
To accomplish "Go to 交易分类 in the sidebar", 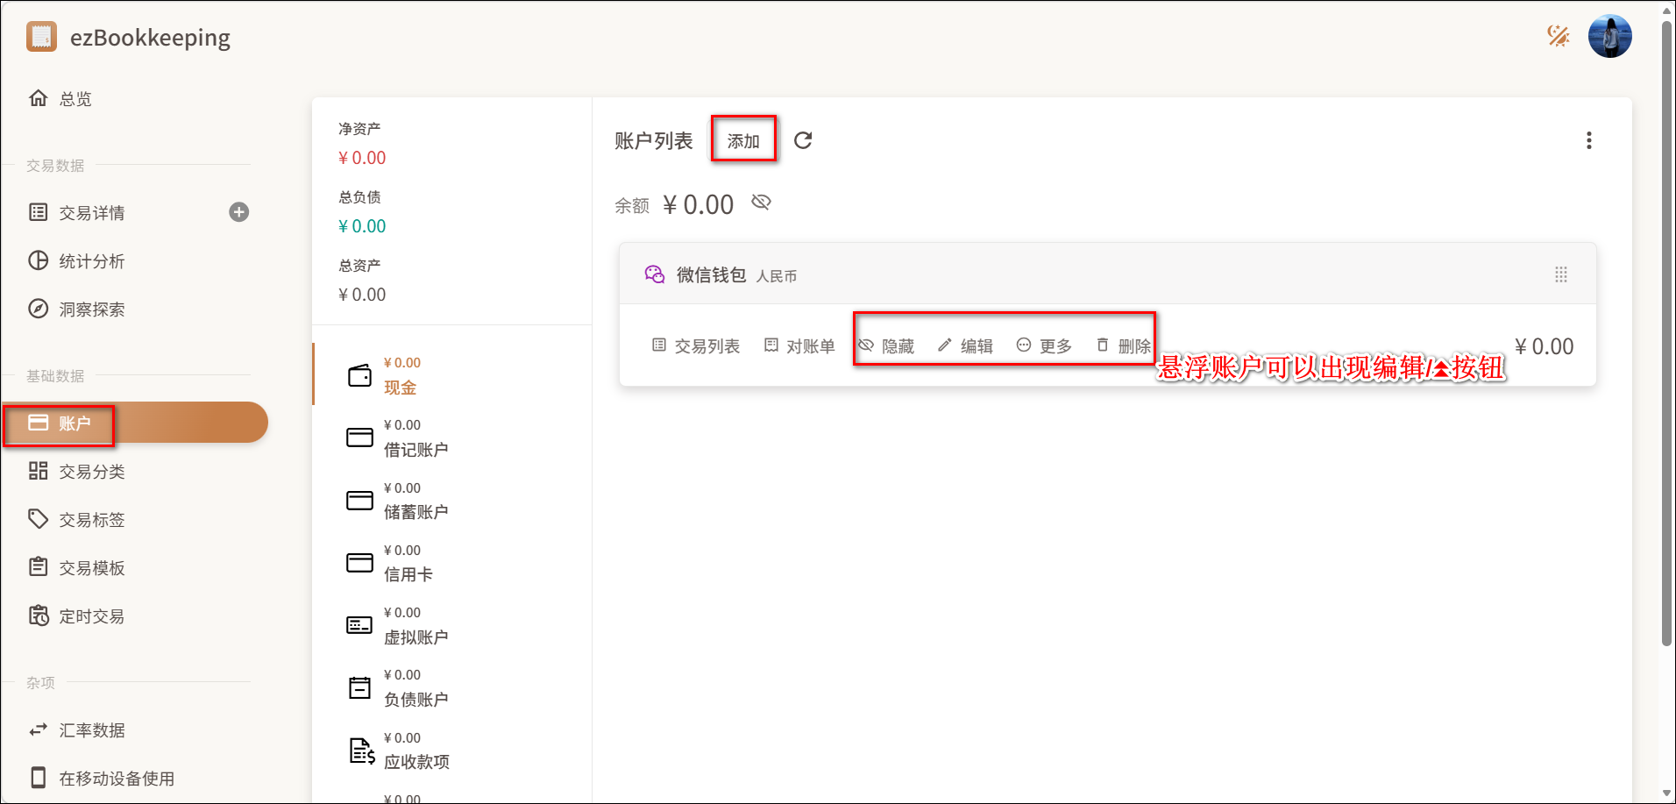I will click(x=91, y=472).
